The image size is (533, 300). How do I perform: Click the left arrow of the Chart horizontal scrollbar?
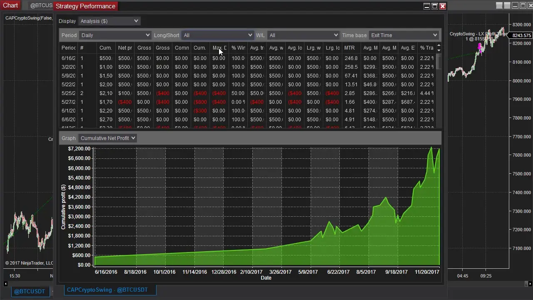(5, 284)
